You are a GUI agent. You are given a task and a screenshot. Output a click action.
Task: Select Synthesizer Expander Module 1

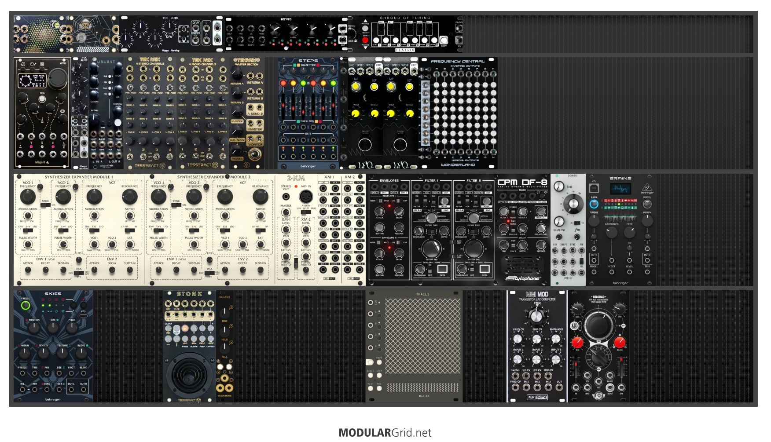pyautogui.click(x=79, y=230)
